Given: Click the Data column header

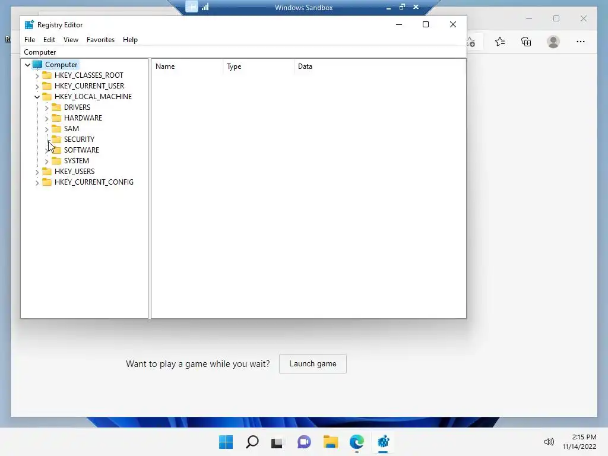Looking at the screenshot, I should (x=379, y=66).
